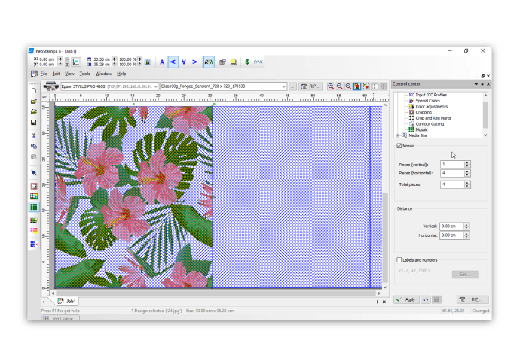Click the New document icon in left toolbar

click(33, 91)
